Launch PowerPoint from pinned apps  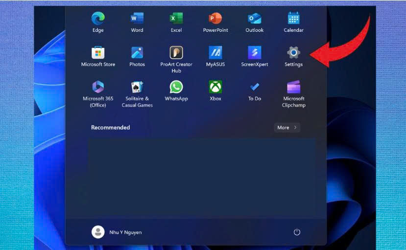point(215,19)
